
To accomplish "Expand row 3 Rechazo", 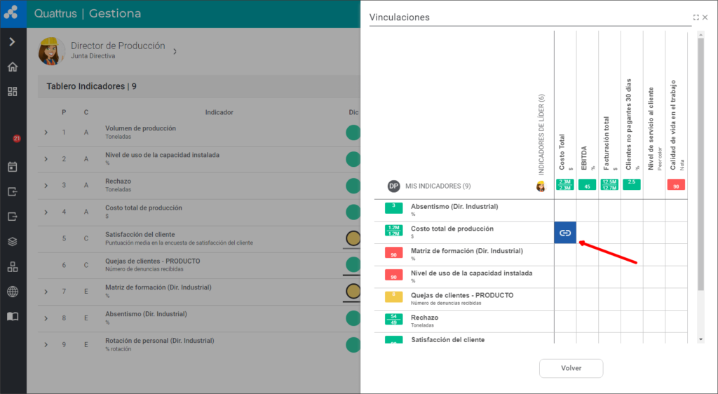I will click(x=46, y=185).
